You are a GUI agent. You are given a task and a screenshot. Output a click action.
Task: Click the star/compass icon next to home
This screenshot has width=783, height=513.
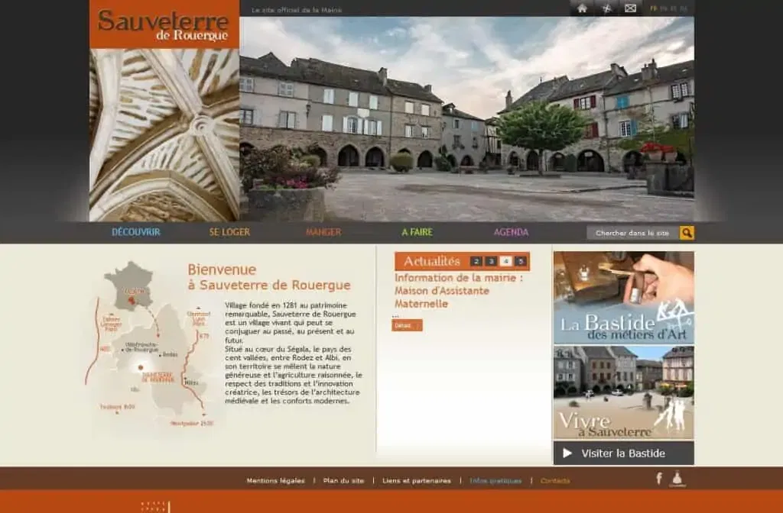click(608, 8)
